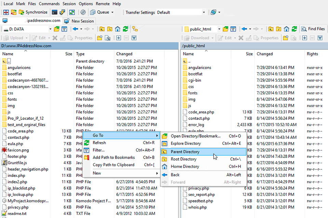328x218 pixels.
Task: Expand the Upload button dropdown arrow
Action: [27, 38]
